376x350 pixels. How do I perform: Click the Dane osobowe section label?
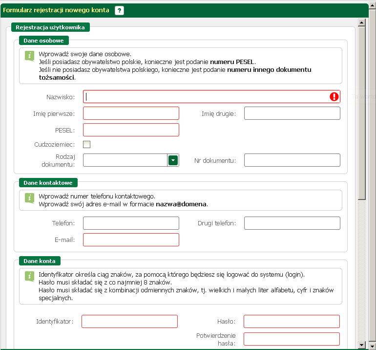(x=44, y=41)
